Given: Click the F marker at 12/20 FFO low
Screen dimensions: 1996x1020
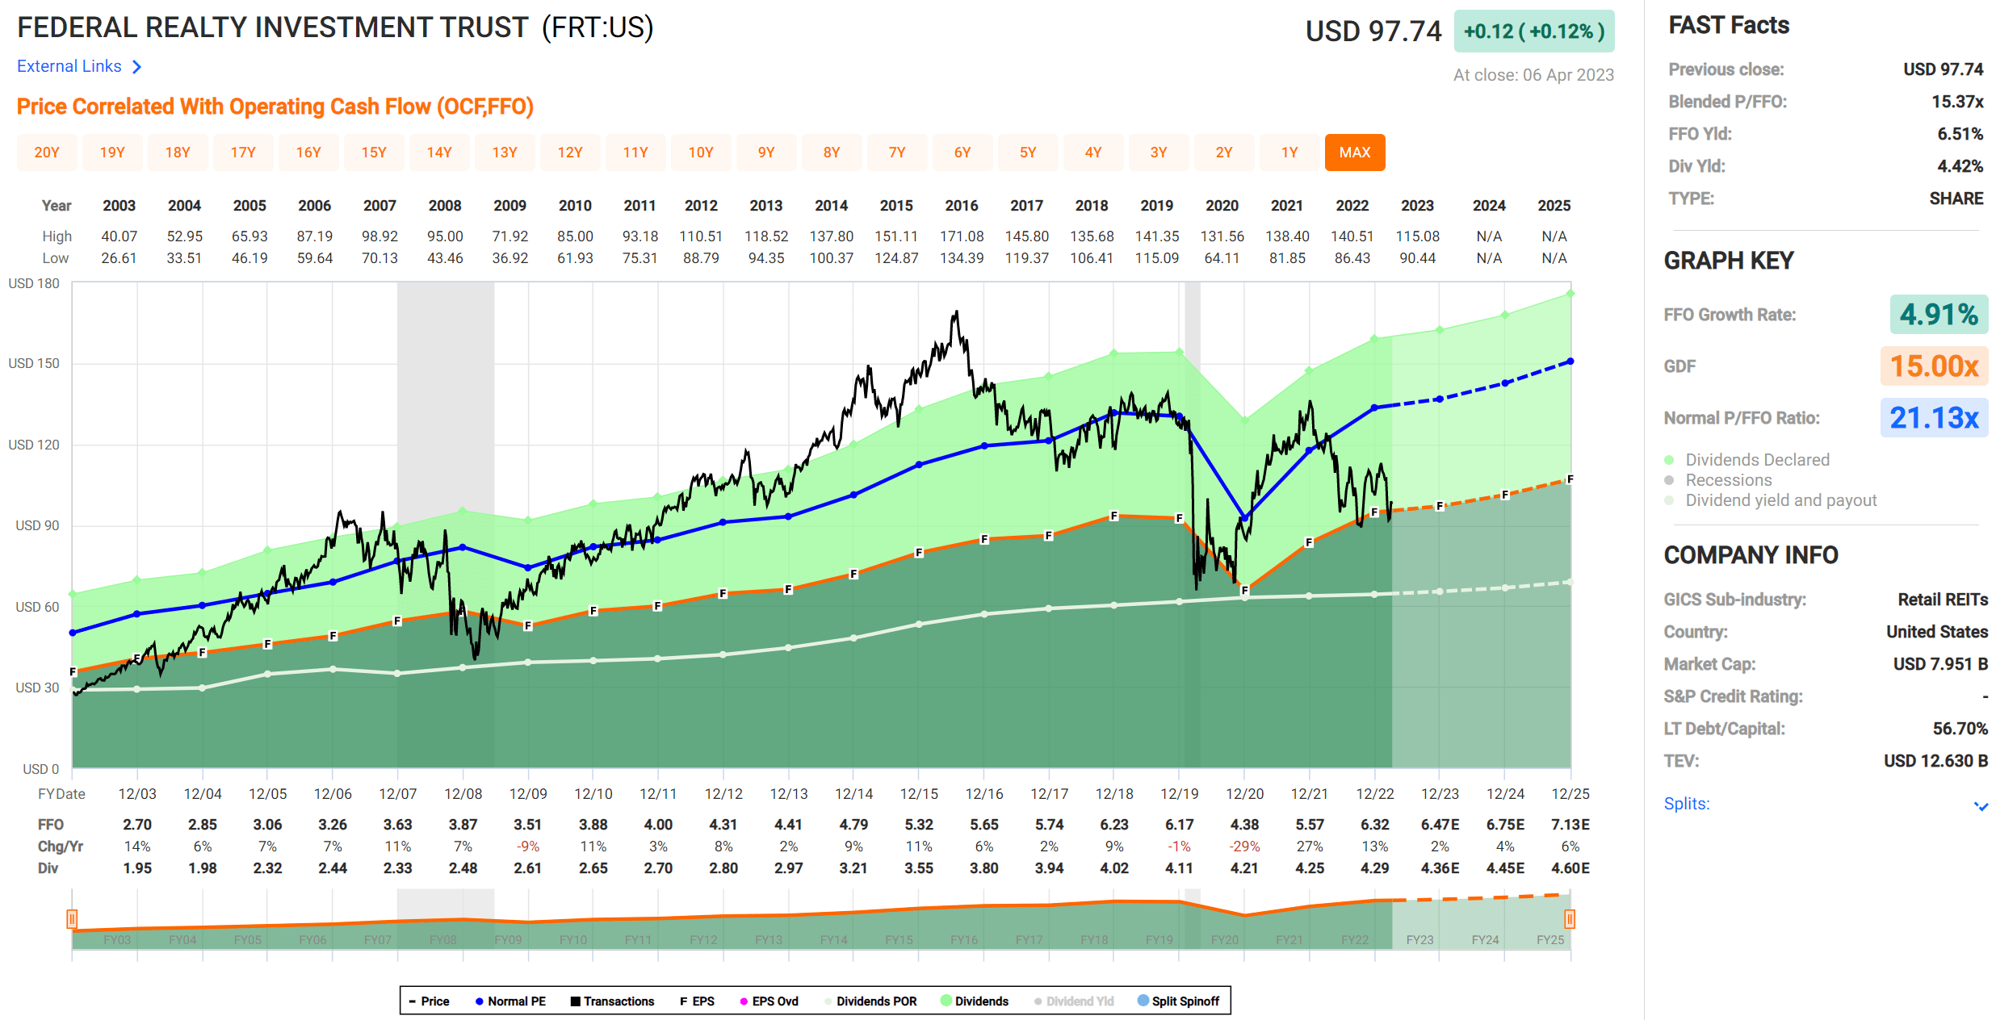Looking at the screenshot, I should coord(1245,591).
